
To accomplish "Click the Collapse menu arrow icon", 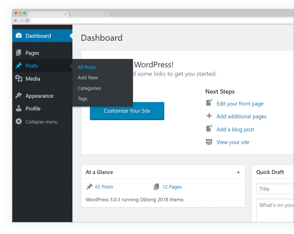I will tap(19, 121).
